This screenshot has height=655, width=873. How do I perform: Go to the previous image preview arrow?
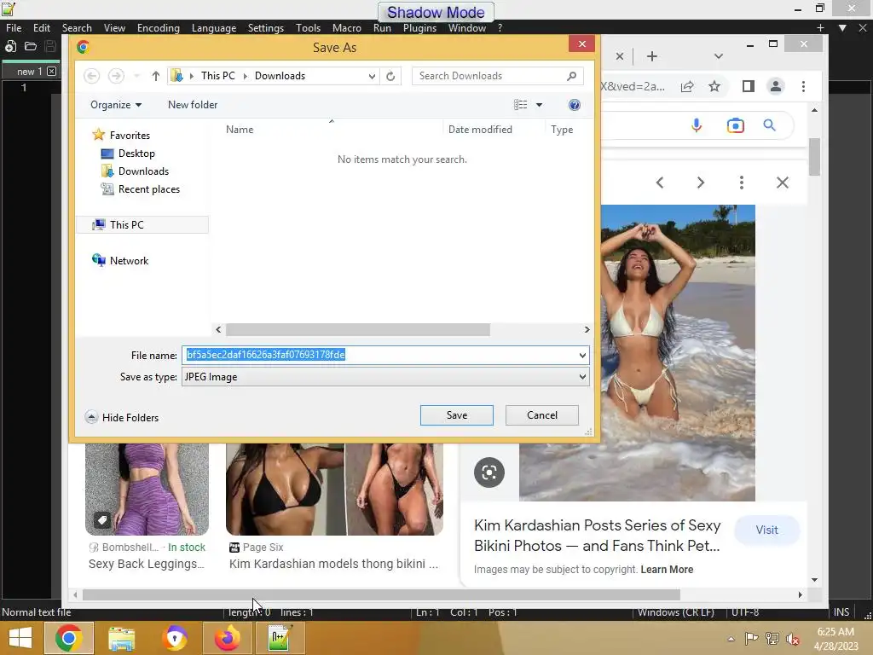coord(660,183)
